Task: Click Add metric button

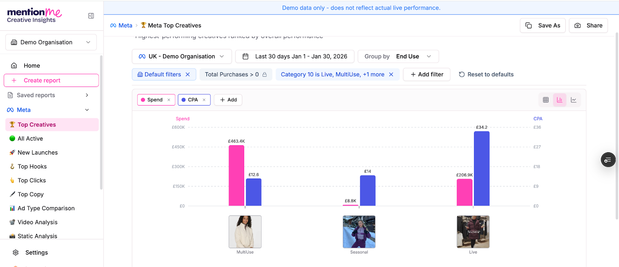Action: [228, 100]
